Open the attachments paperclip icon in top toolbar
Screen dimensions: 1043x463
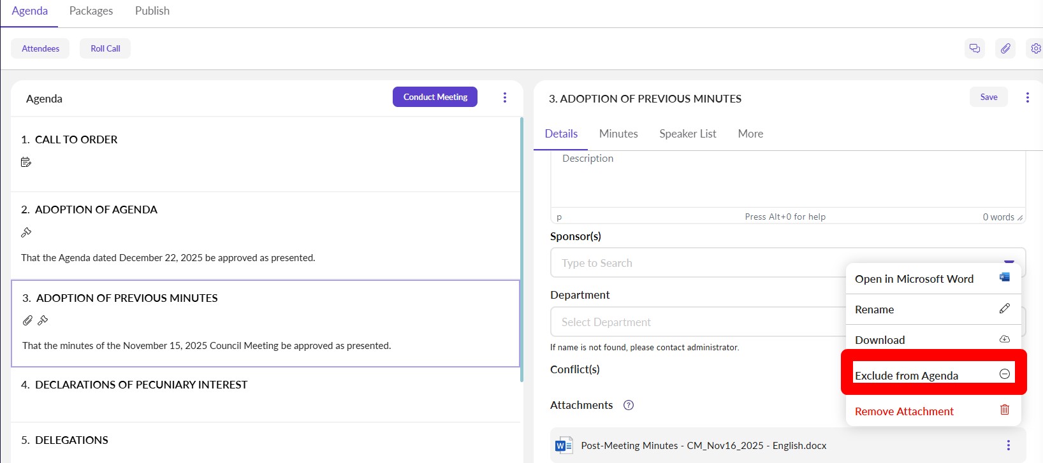pos(1005,48)
